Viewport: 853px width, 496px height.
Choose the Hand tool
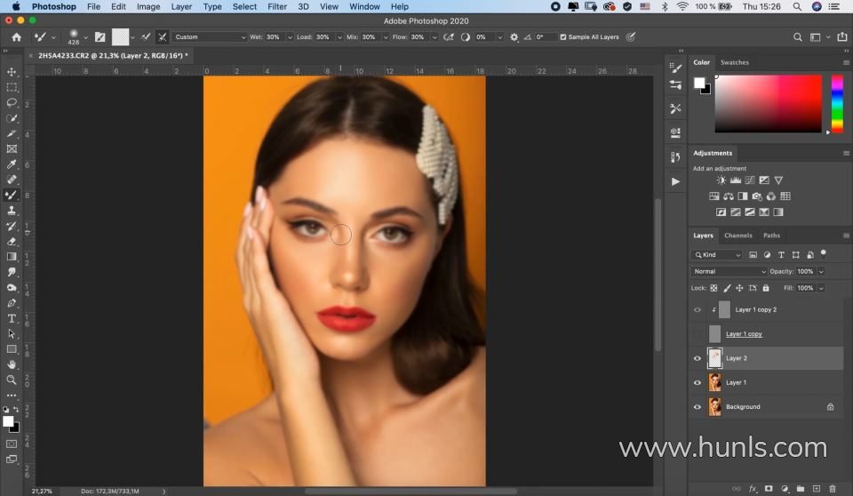(12, 364)
